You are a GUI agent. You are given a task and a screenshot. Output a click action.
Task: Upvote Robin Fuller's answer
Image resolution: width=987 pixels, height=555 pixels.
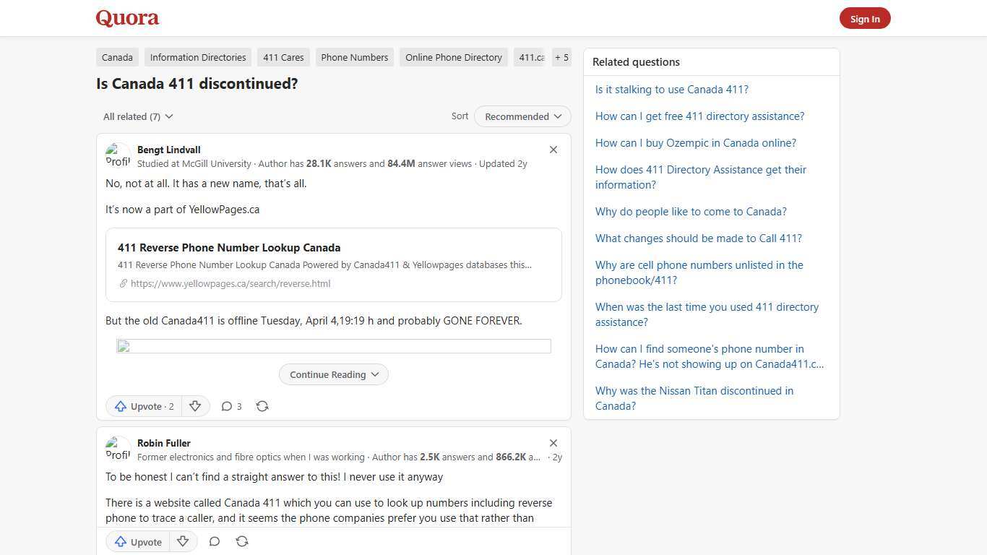point(138,541)
